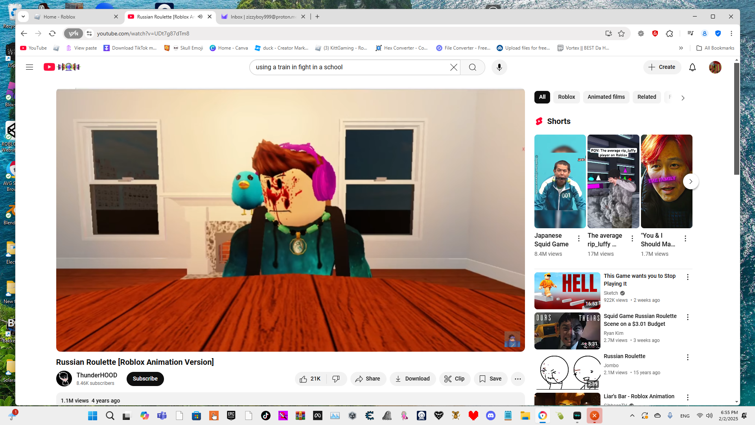
Task: Subscribe to the ThunderHOOD channel
Action: click(x=145, y=379)
